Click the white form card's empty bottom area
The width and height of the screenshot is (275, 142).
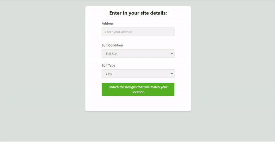click(138, 104)
